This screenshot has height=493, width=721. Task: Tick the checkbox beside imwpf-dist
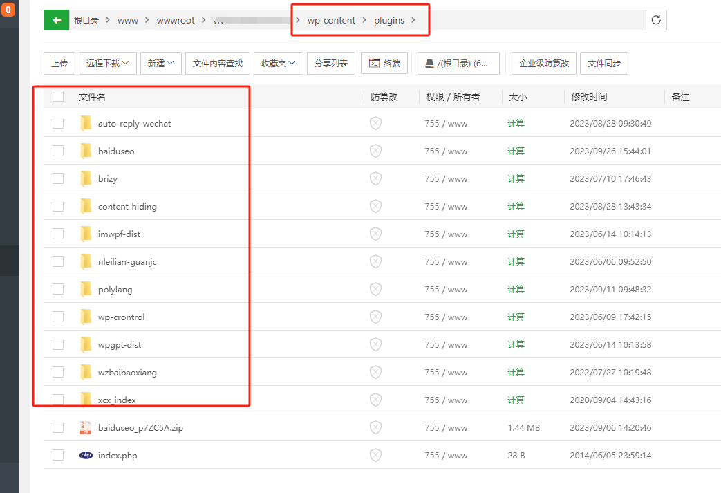click(x=57, y=234)
